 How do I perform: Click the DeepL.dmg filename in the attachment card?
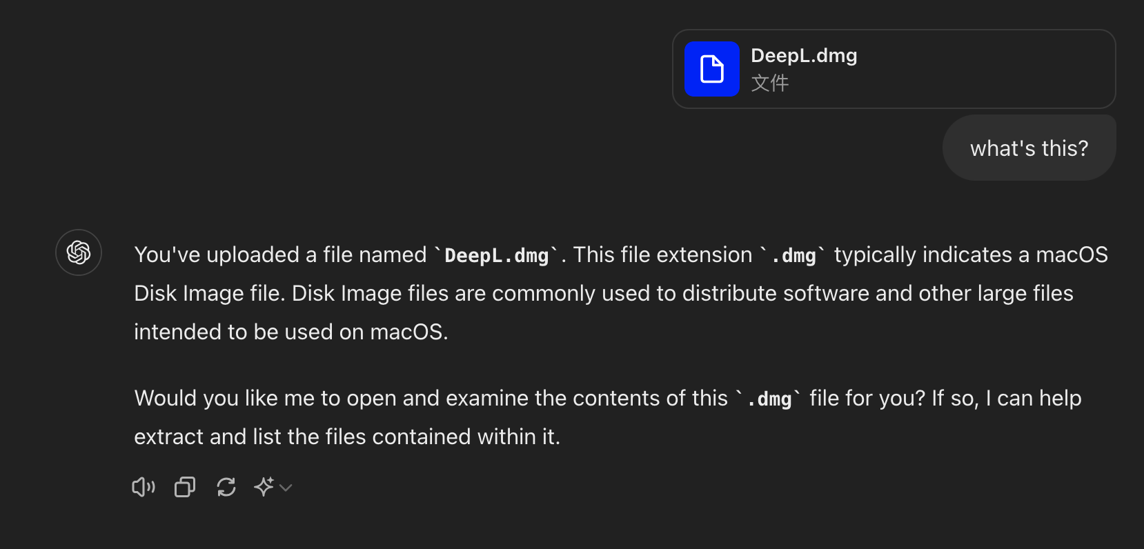coord(804,55)
